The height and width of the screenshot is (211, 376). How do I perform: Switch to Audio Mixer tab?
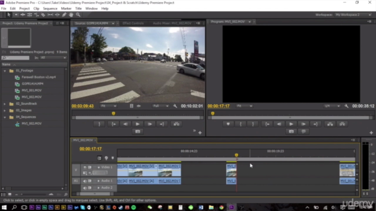pyautogui.click(x=172, y=23)
